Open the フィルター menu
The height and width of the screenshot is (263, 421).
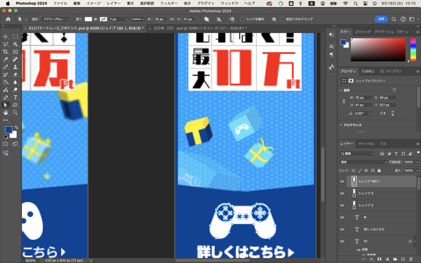coord(169,3)
